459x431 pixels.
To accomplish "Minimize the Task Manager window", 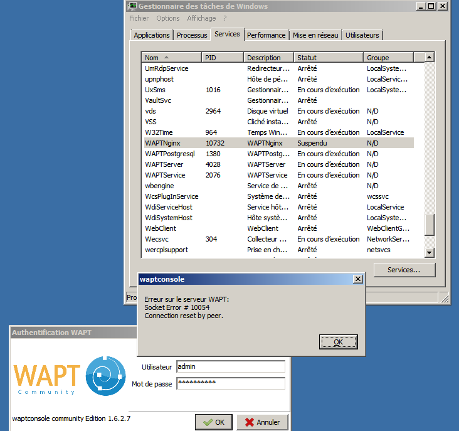I will (x=421, y=6).
